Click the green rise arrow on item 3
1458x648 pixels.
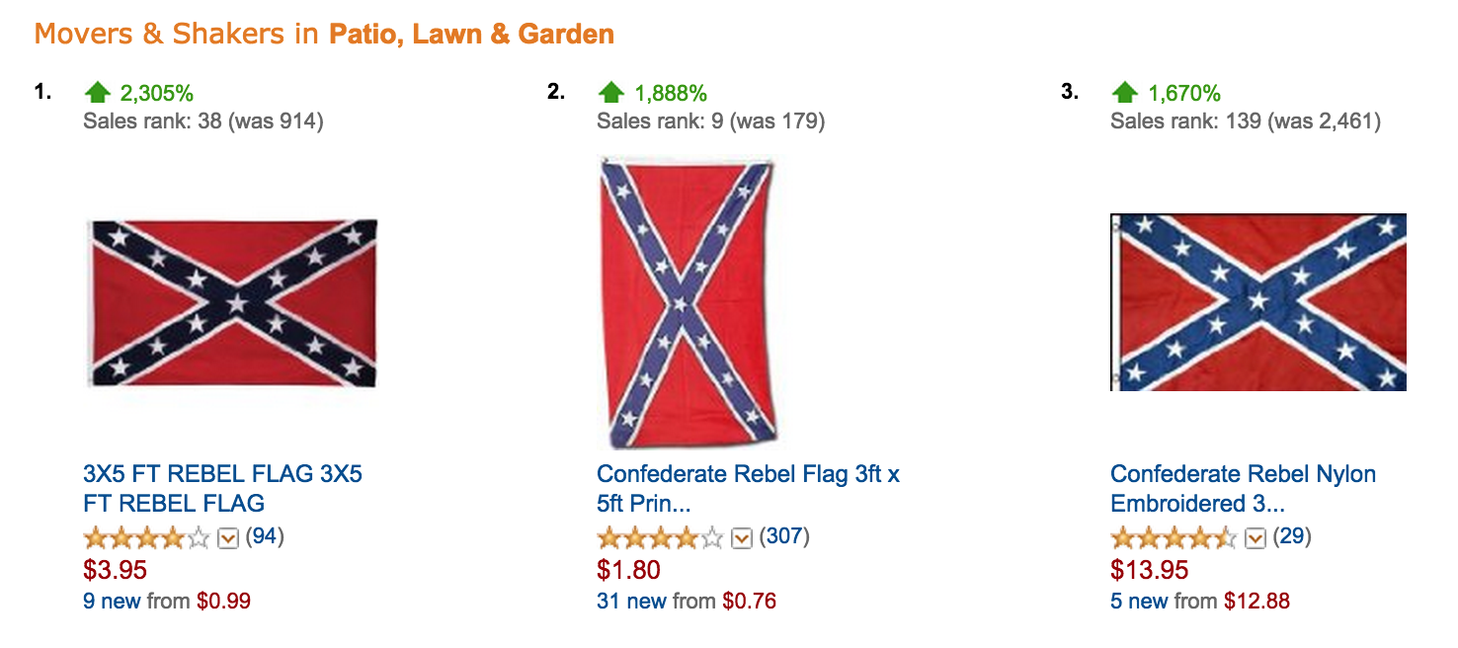[x=1125, y=92]
